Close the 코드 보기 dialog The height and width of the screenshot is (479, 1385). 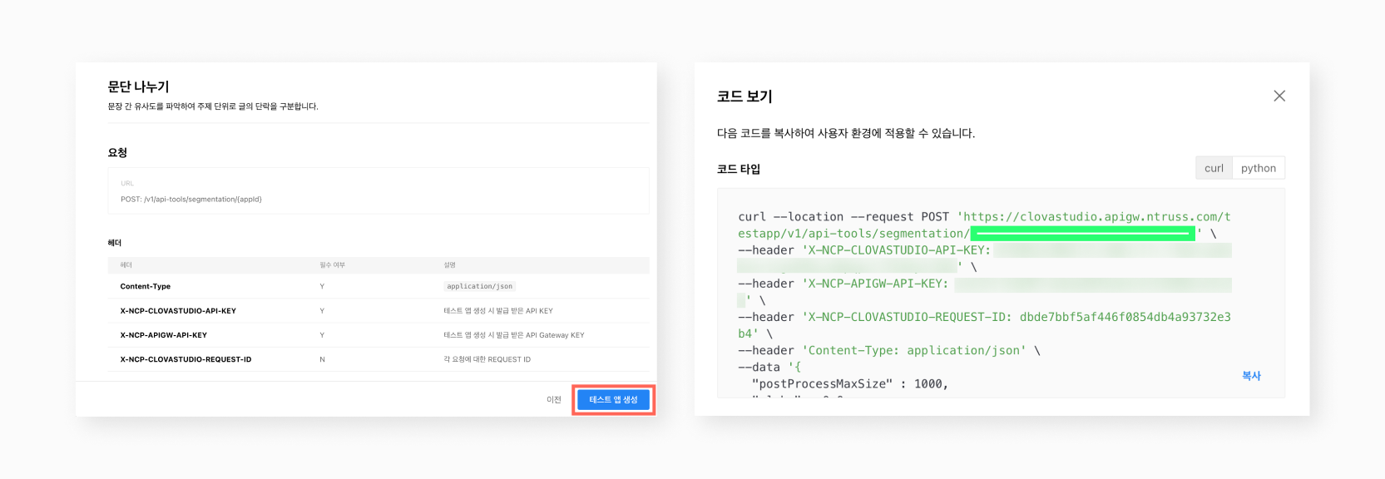click(1279, 96)
